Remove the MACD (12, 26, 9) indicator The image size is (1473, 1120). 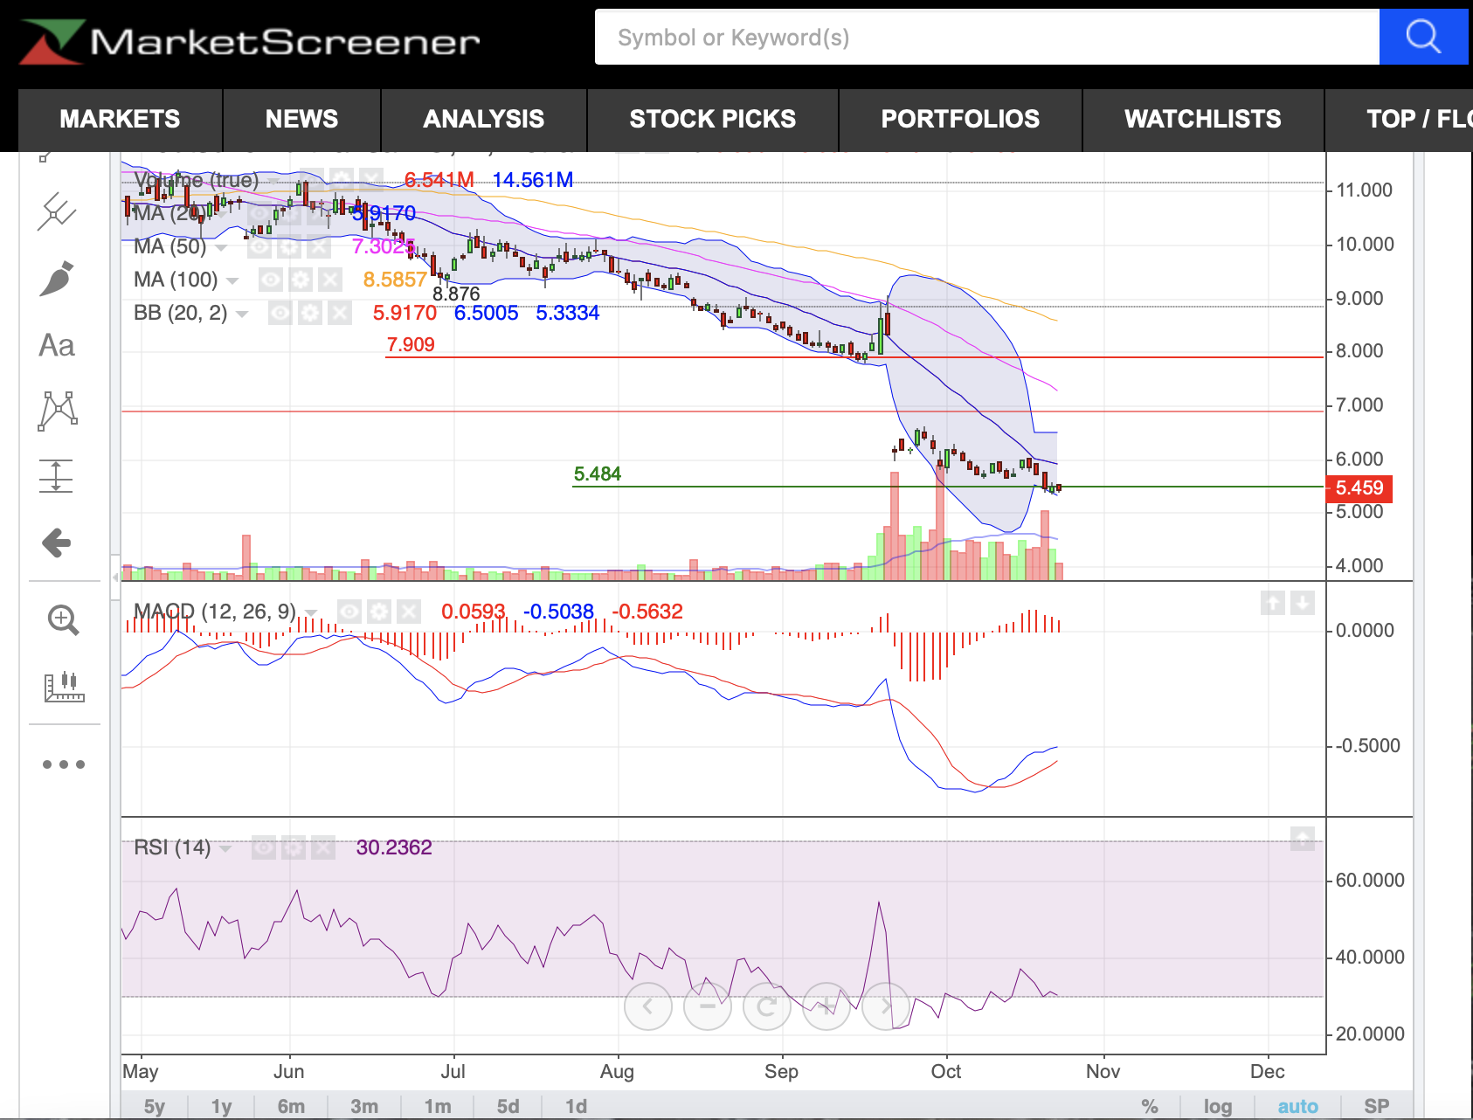click(x=408, y=612)
